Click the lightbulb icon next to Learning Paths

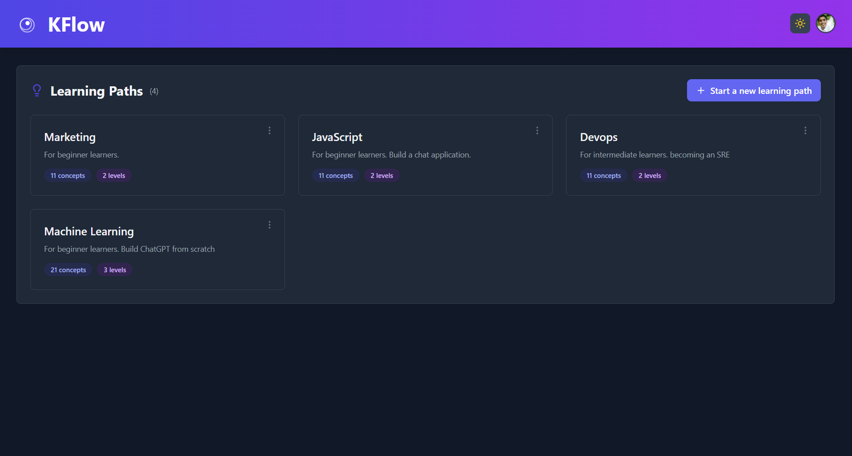pyautogui.click(x=36, y=90)
